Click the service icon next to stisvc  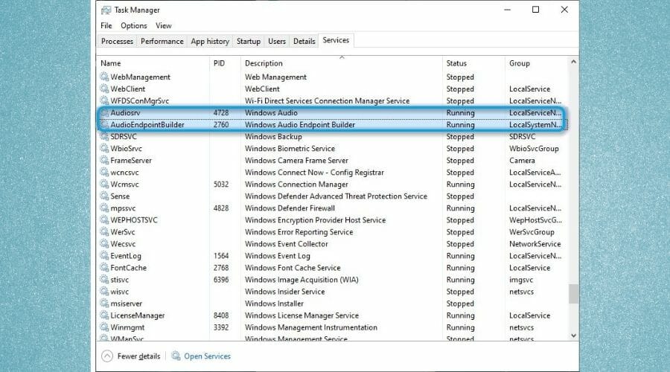coord(104,280)
